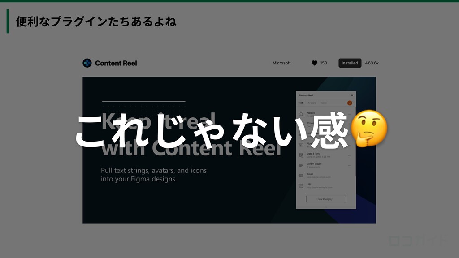Click the slide heading 便利なプラグインたちあるよね
Viewport: 459px width, 258px height.
click(x=96, y=21)
